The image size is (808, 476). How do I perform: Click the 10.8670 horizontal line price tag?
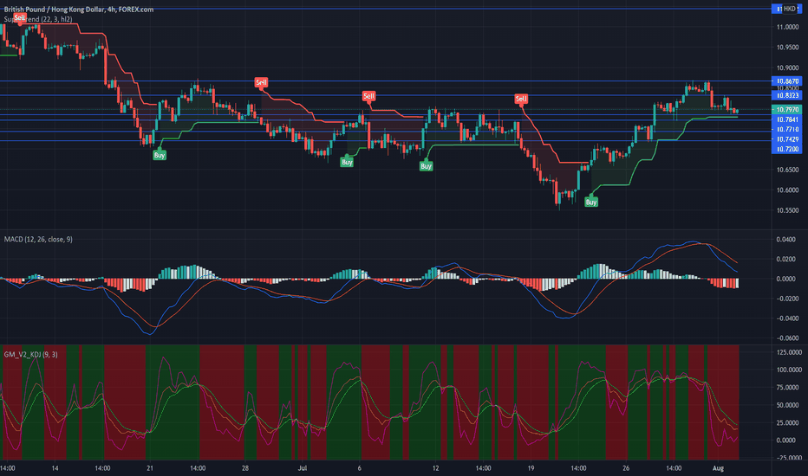coord(787,81)
